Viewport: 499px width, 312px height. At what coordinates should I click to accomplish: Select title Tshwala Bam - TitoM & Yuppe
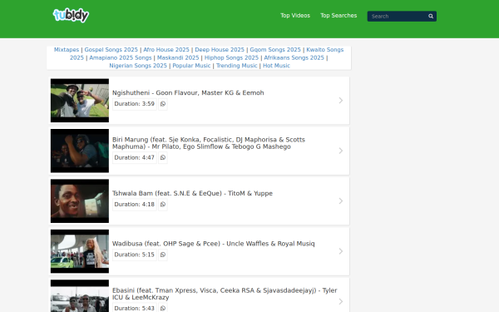click(192, 193)
